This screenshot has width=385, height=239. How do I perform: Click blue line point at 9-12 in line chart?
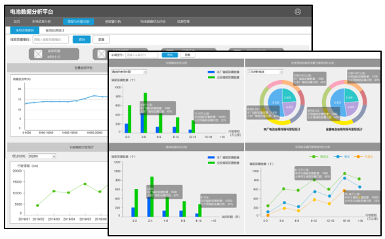(315, 192)
